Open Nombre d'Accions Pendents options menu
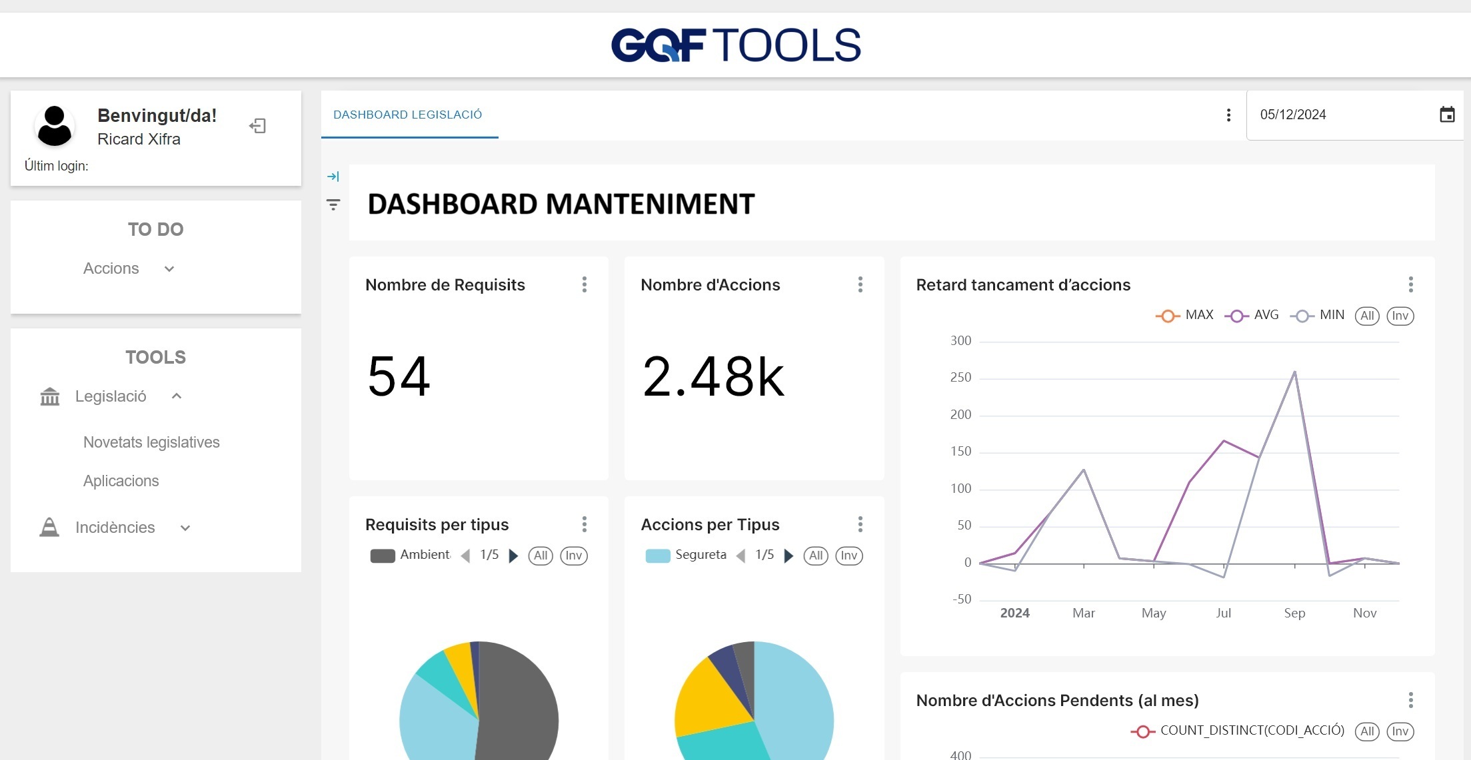1471x760 pixels. [1411, 701]
